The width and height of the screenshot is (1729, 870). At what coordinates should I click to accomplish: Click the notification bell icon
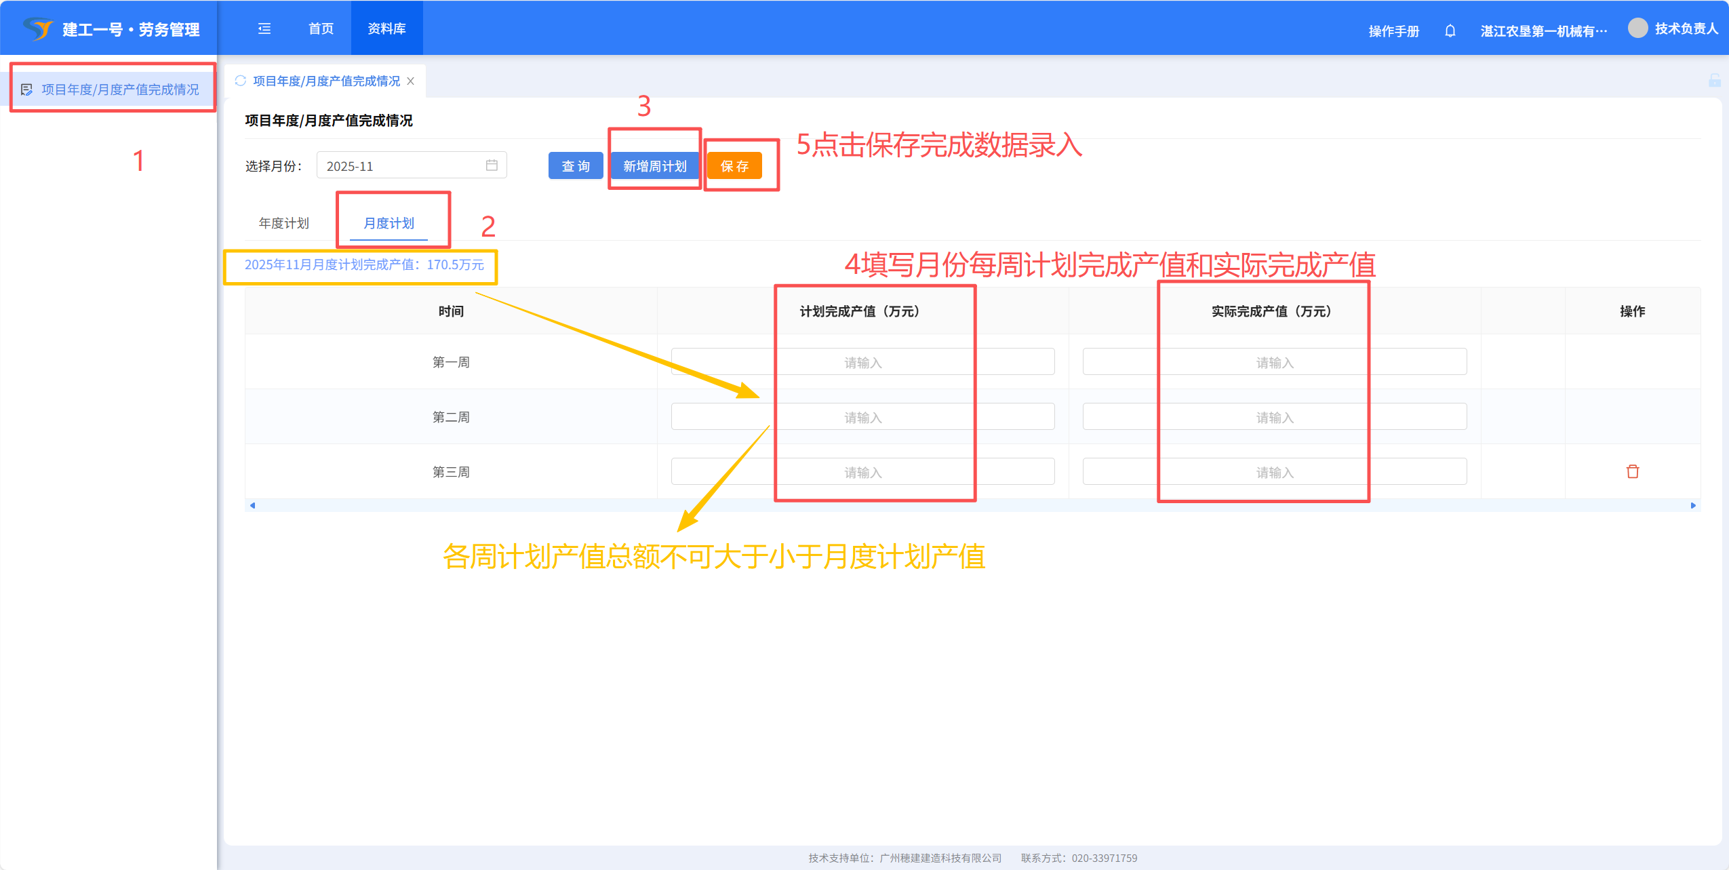1450,31
